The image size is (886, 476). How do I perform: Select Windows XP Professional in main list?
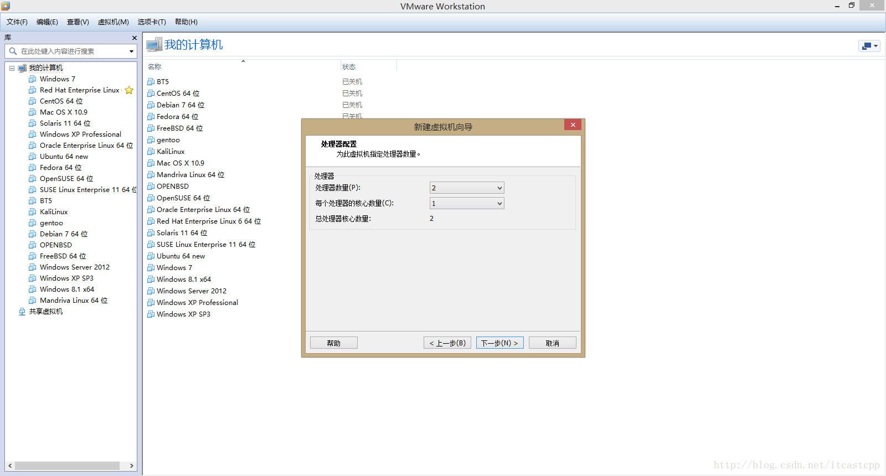point(197,302)
